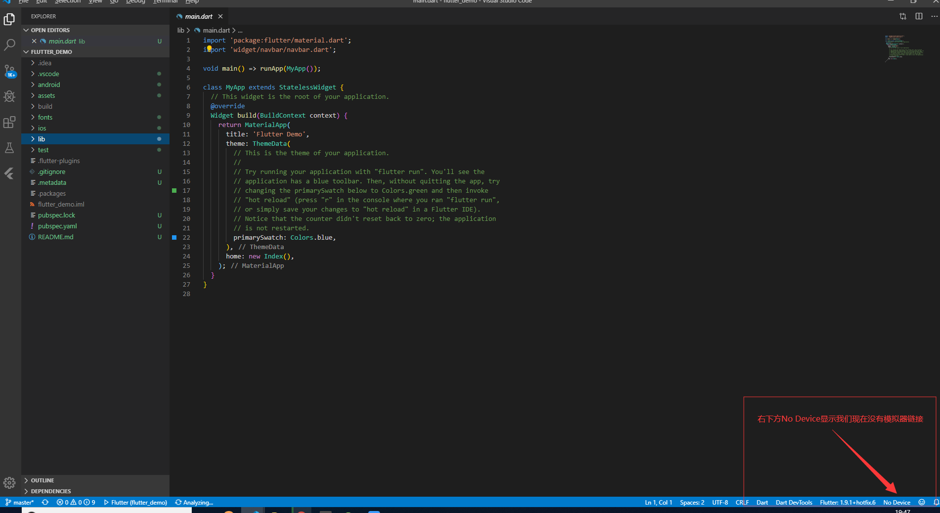Open the Search view in activity bar

[9, 45]
